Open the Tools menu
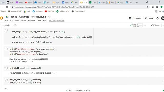 point(39,20)
